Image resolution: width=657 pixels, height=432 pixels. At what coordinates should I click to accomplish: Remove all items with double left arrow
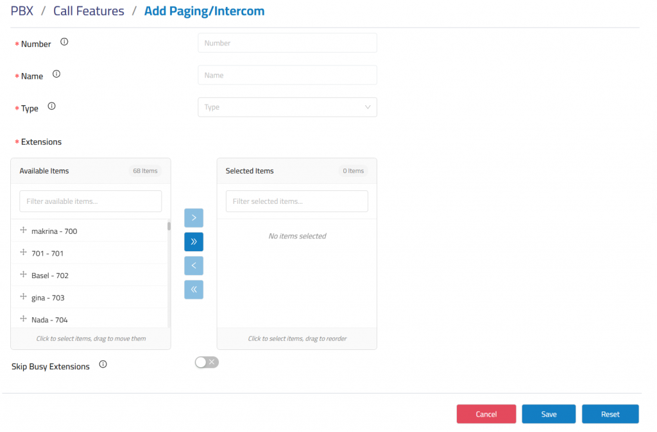(x=194, y=290)
